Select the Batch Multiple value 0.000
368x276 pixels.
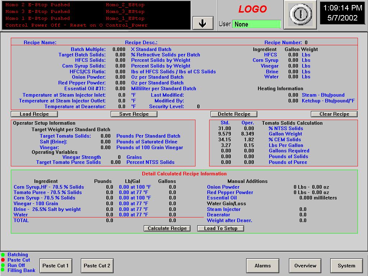tap(119, 50)
